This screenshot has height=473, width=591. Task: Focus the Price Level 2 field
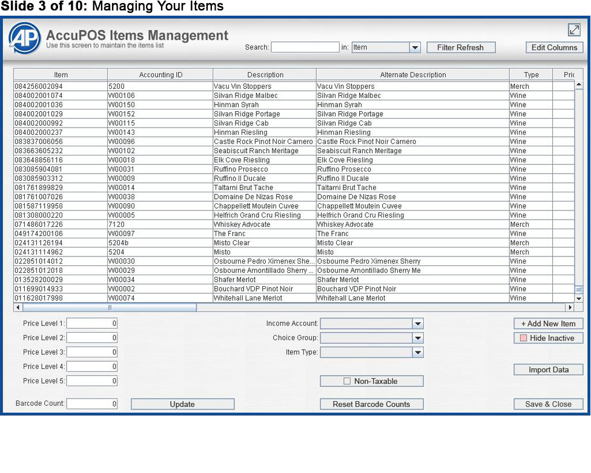click(x=92, y=338)
